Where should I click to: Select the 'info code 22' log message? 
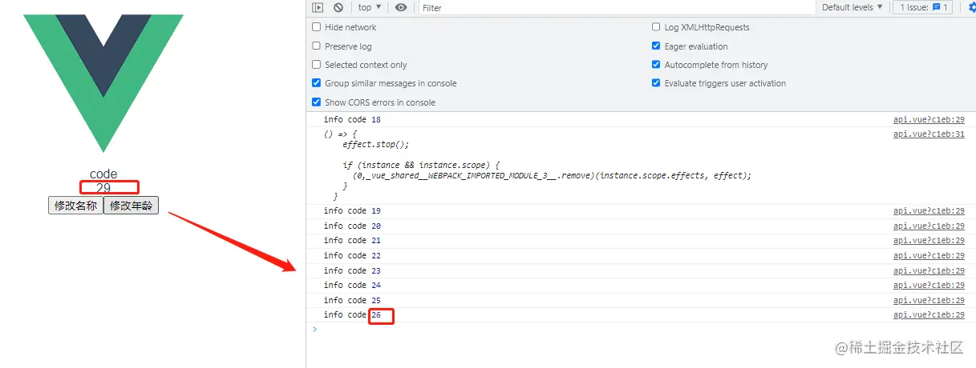coord(352,256)
